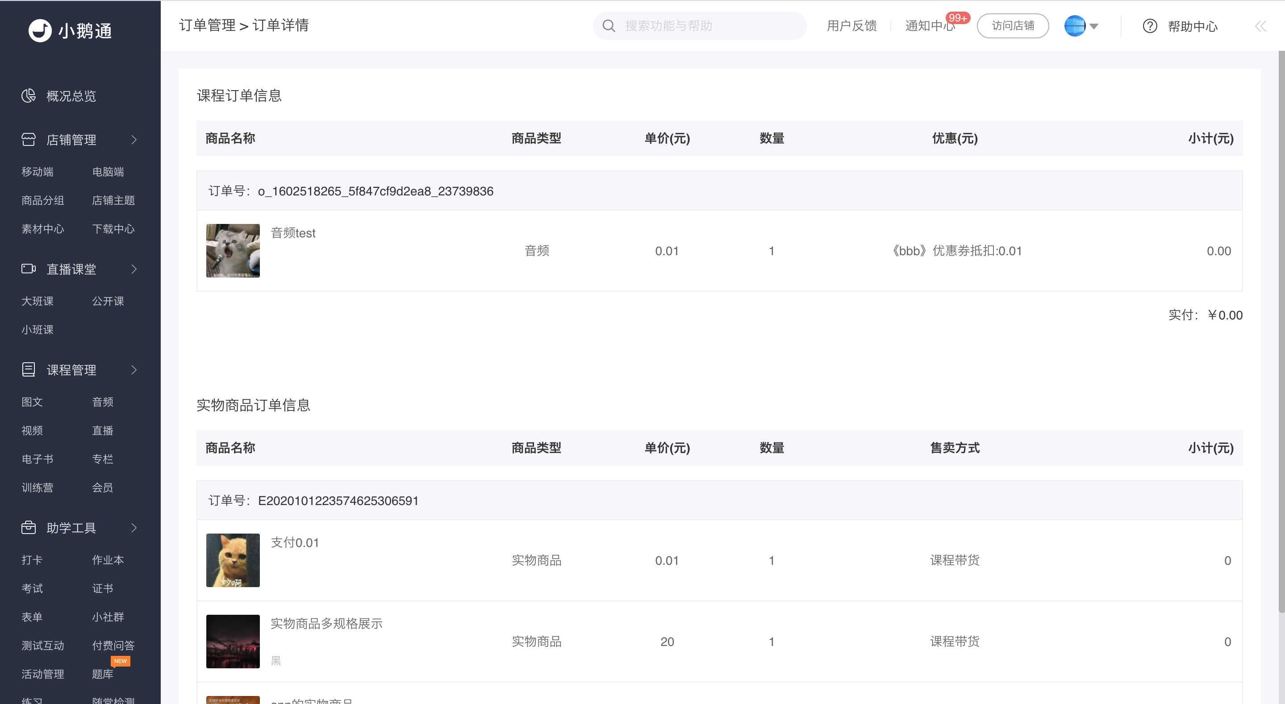This screenshot has height=704, width=1285.
Task: Click the help question mark icon
Action: tap(1150, 25)
